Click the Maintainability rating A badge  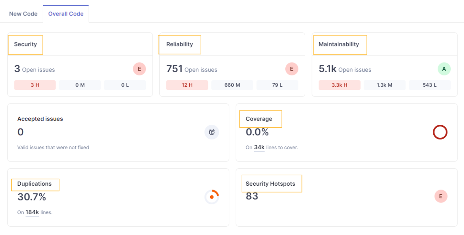444,69
